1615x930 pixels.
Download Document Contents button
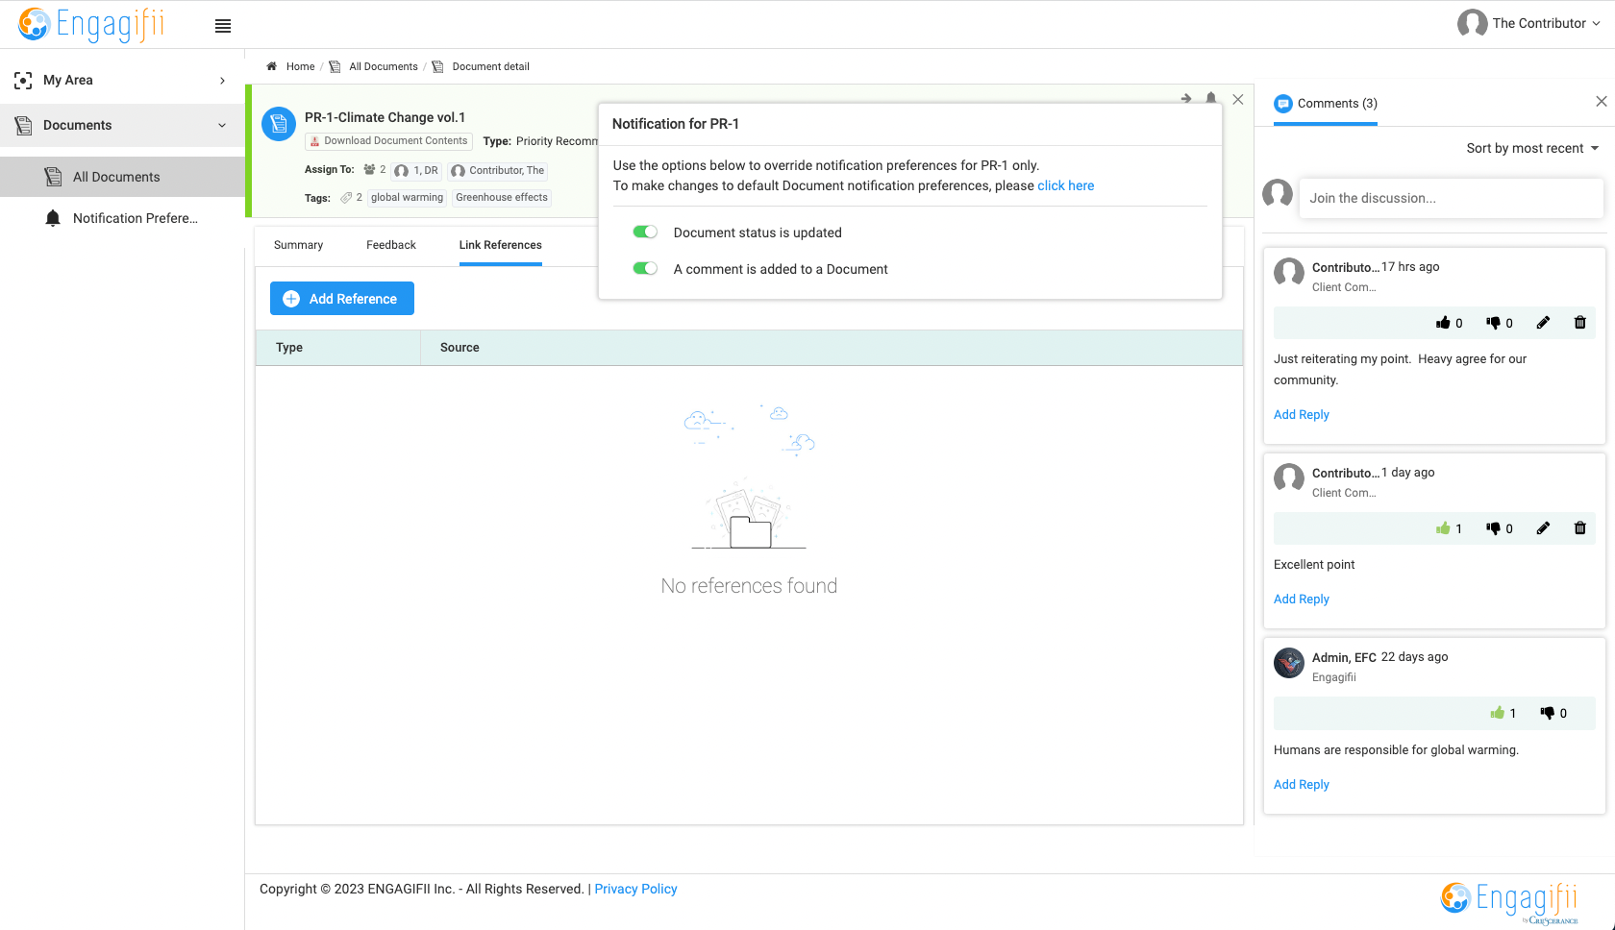point(388,141)
